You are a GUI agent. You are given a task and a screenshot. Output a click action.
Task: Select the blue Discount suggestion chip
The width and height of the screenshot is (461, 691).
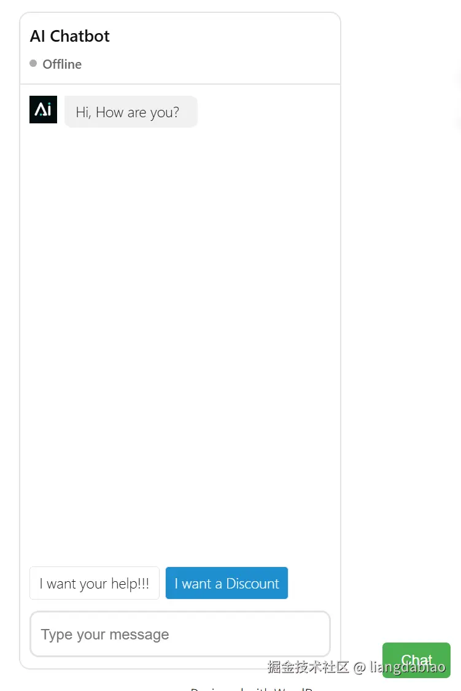click(227, 583)
